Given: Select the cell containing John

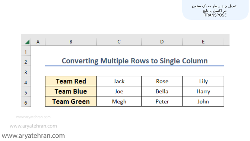Looking at the screenshot, I should 203,101.
